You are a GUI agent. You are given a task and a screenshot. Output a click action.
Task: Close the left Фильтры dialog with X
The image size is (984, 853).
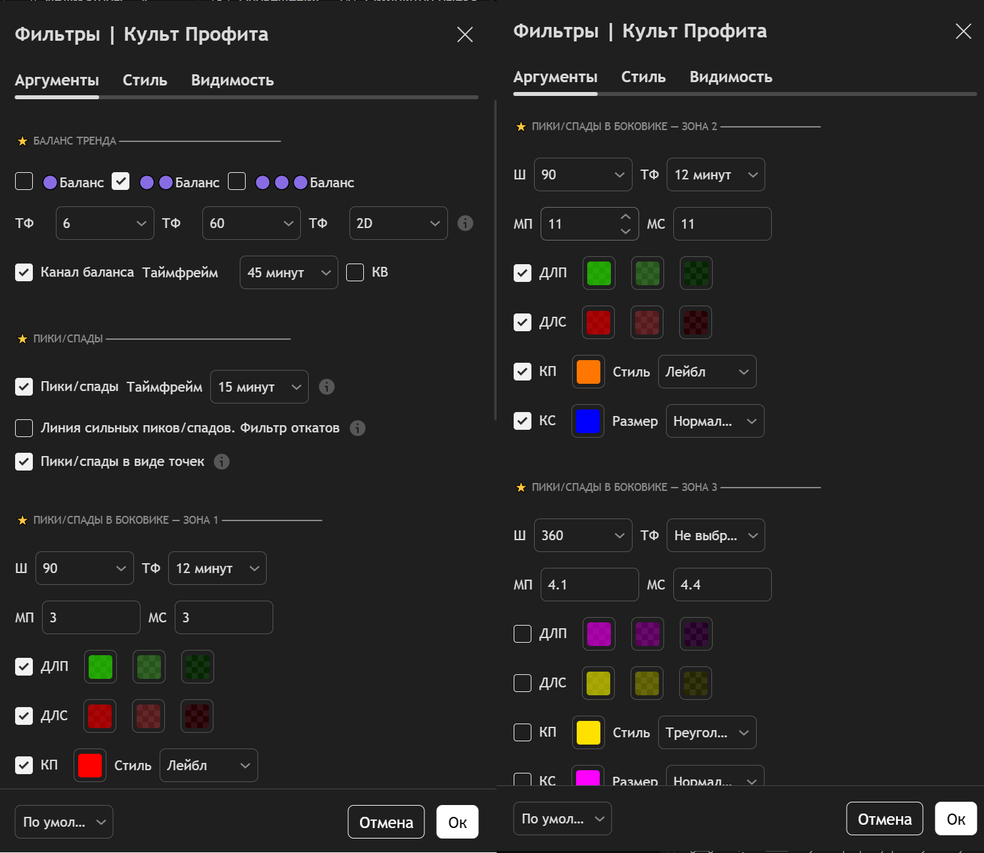tap(464, 35)
